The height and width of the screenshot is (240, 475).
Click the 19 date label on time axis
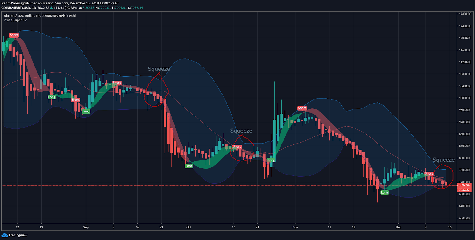click(x=41, y=227)
